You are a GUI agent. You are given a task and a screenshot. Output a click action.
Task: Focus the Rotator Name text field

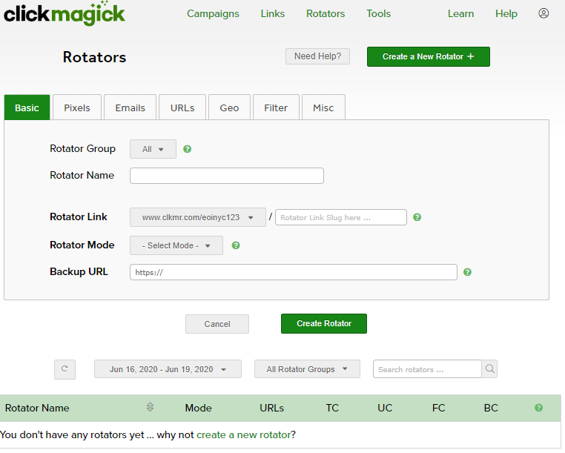227,176
